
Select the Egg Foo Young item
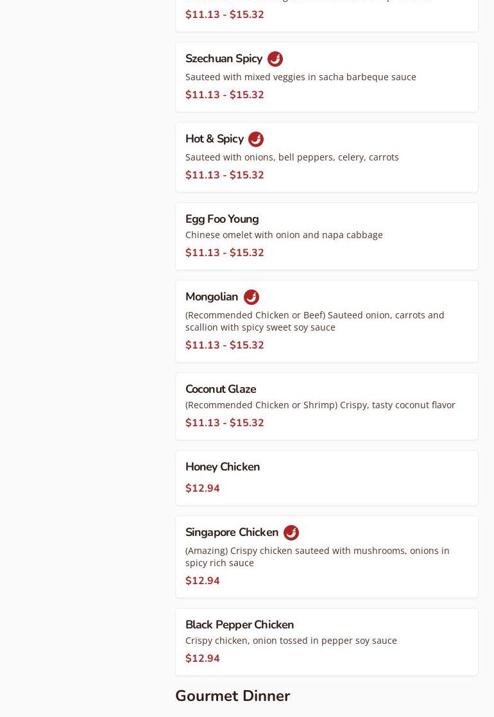click(222, 219)
